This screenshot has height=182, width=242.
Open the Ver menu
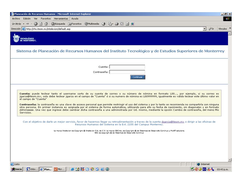pyautogui.click(x=36, y=18)
